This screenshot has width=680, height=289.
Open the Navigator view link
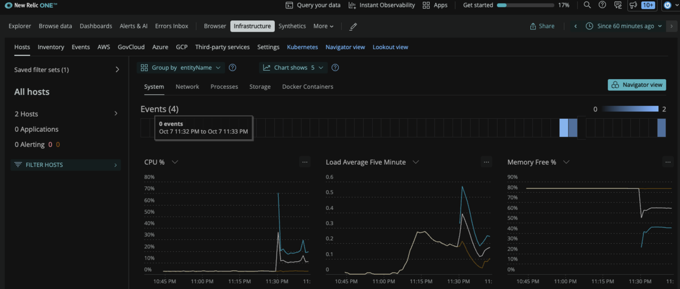(345, 47)
